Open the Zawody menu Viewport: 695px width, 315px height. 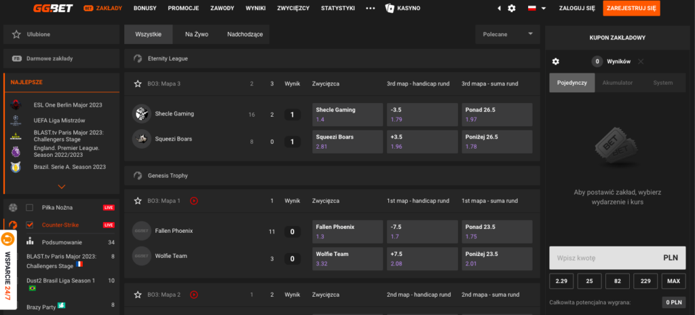click(x=223, y=8)
